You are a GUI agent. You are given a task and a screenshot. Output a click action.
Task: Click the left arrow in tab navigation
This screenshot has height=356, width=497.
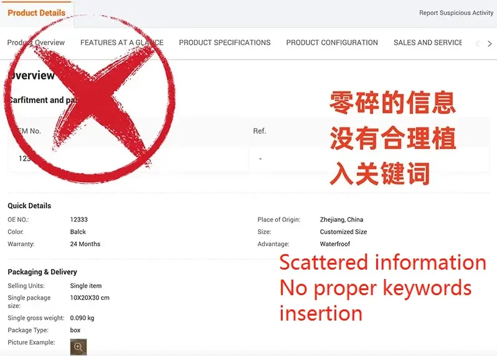pyautogui.click(x=477, y=43)
